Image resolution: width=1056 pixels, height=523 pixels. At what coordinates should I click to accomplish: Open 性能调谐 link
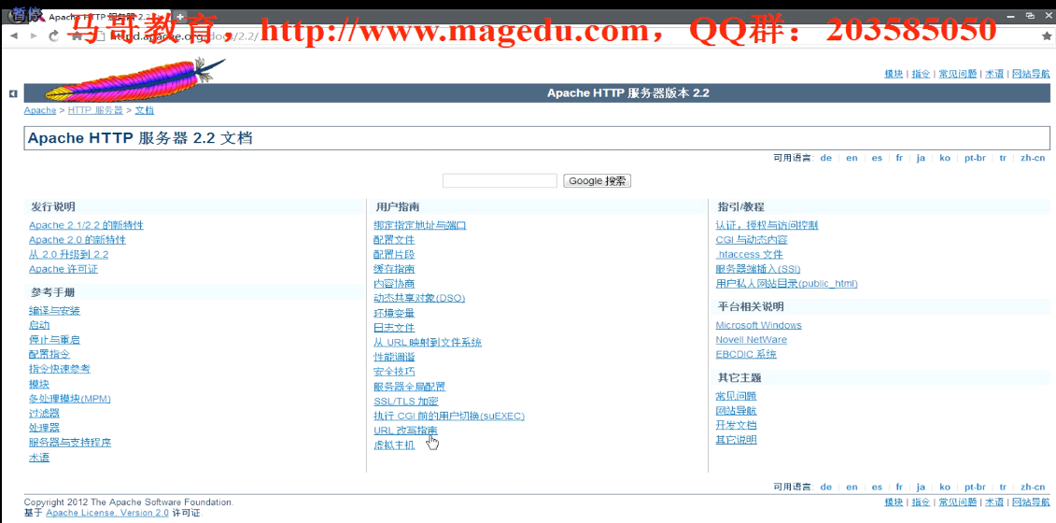click(395, 357)
